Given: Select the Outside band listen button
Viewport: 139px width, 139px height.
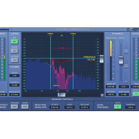Looking at the screenshot, I should pyautogui.click(x=14, y=60).
